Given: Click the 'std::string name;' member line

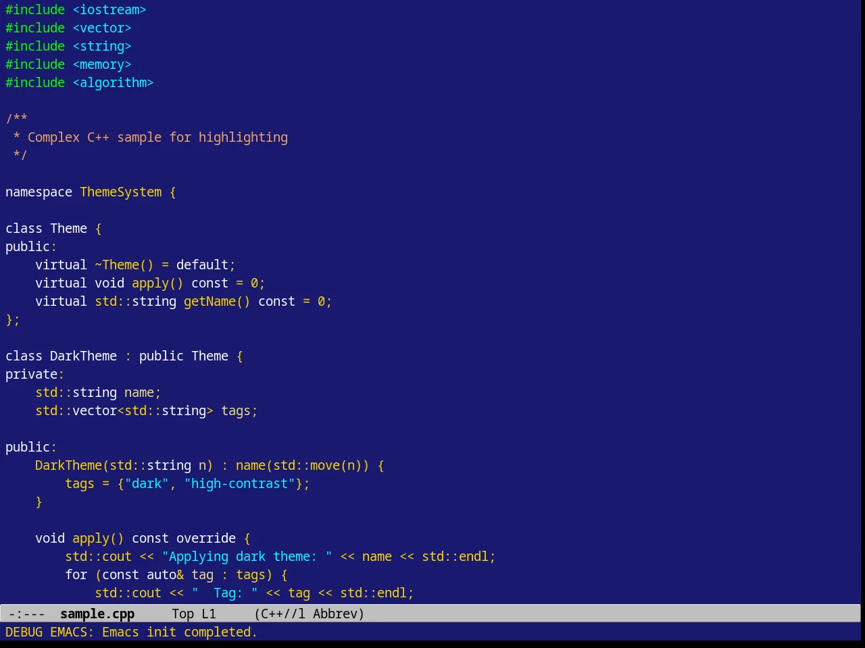Looking at the screenshot, I should pyautogui.click(x=98, y=392).
